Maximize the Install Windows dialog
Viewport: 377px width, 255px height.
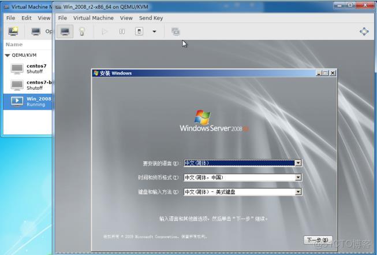click(326, 73)
